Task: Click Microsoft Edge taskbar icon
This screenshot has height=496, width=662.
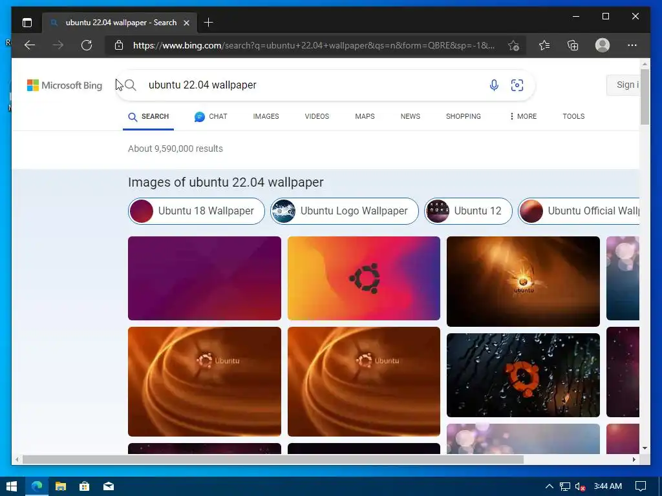Action: click(x=37, y=486)
